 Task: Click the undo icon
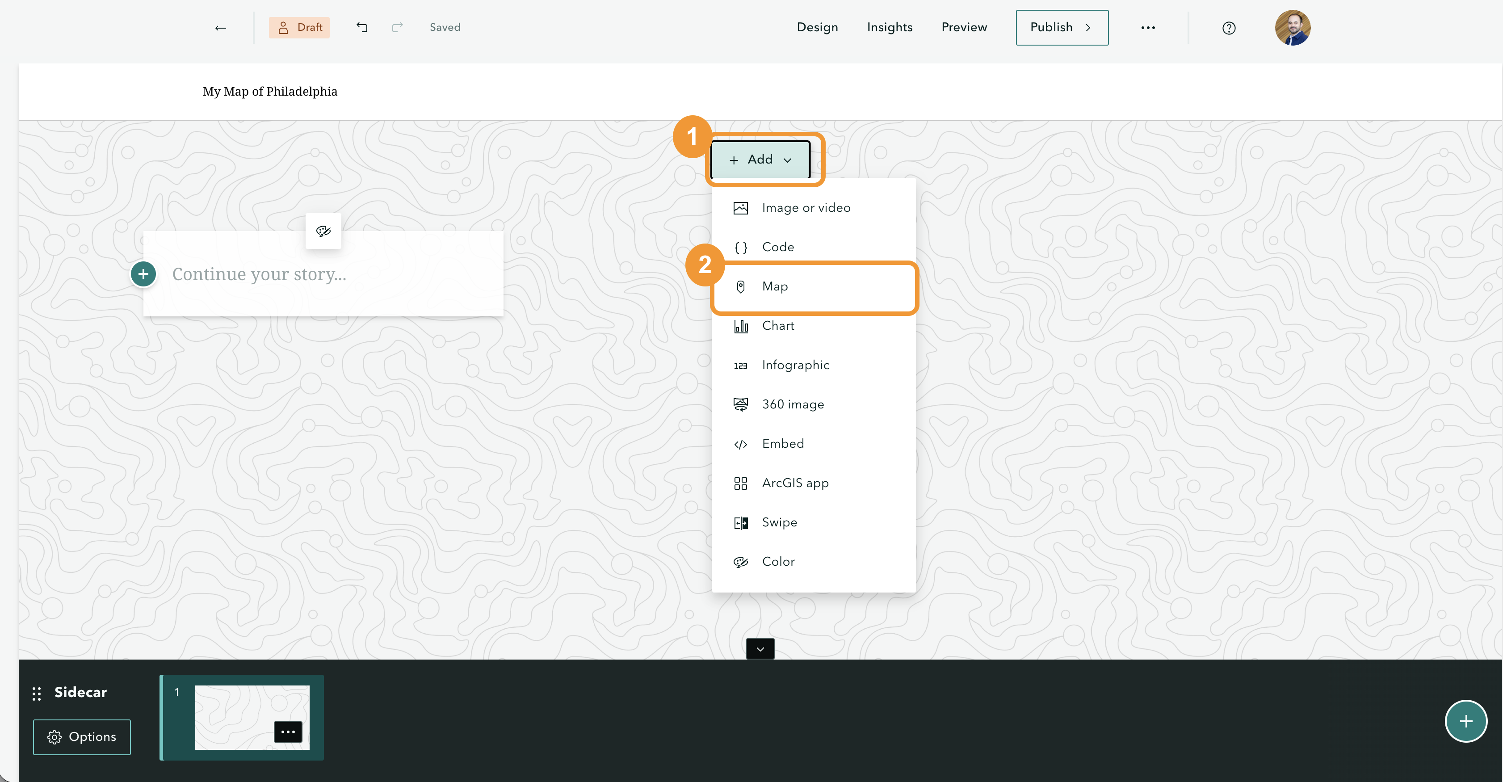362,27
